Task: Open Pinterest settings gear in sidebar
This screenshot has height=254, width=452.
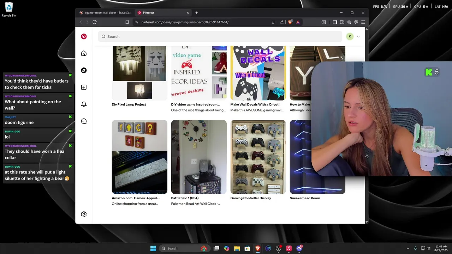Action: (84, 214)
